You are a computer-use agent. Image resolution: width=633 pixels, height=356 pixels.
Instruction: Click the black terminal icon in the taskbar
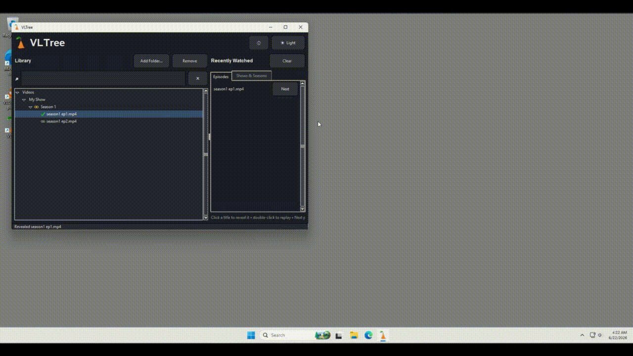tap(339, 335)
